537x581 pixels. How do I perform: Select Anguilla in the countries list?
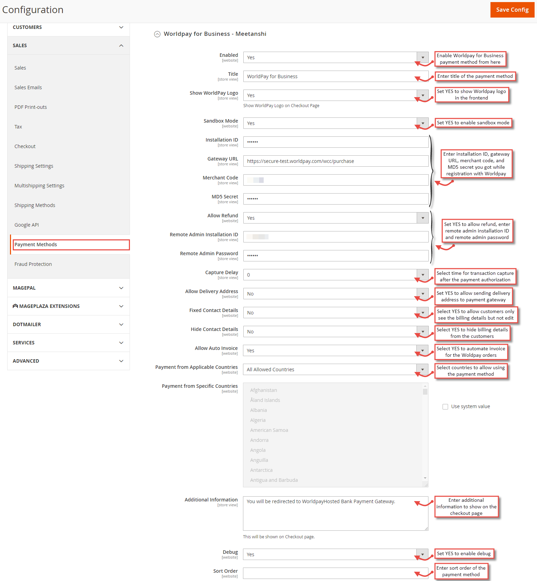coord(259,460)
